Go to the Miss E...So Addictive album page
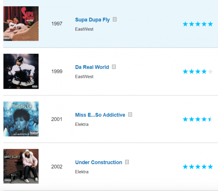Screen dimensions: 218x191 (x=100, y=115)
